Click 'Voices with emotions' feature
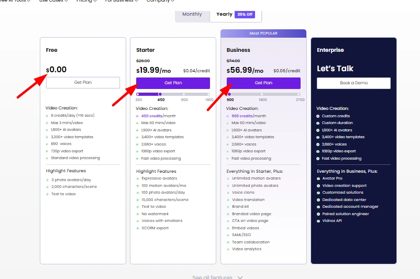The image size is (420, 279). click(x=162, y=220)
